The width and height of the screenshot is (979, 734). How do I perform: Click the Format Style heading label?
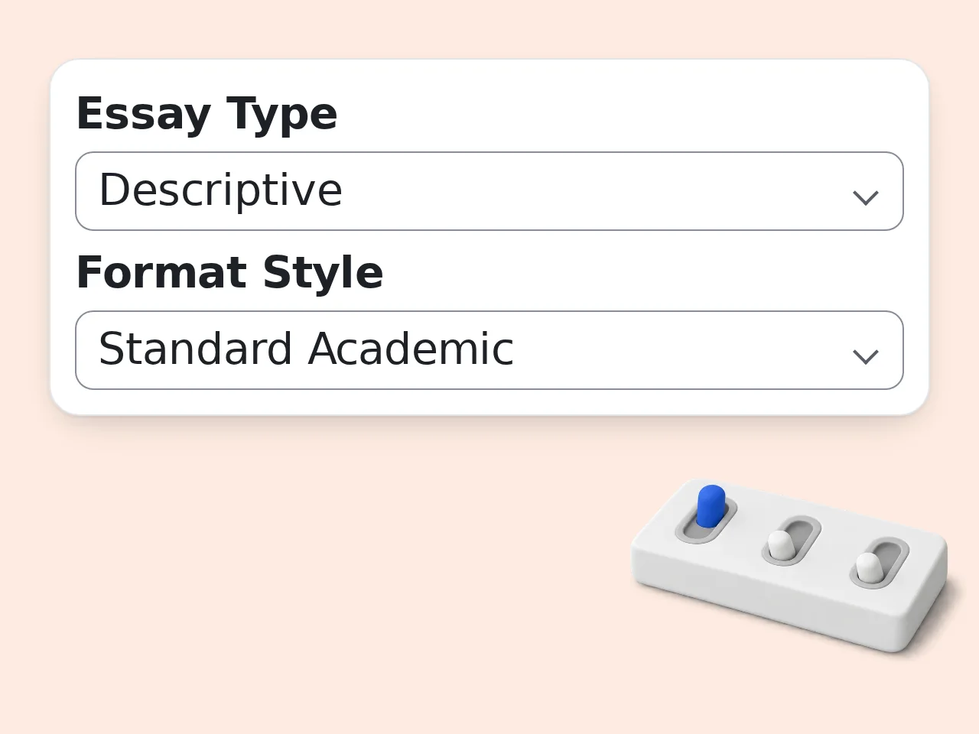click(229, 273)
